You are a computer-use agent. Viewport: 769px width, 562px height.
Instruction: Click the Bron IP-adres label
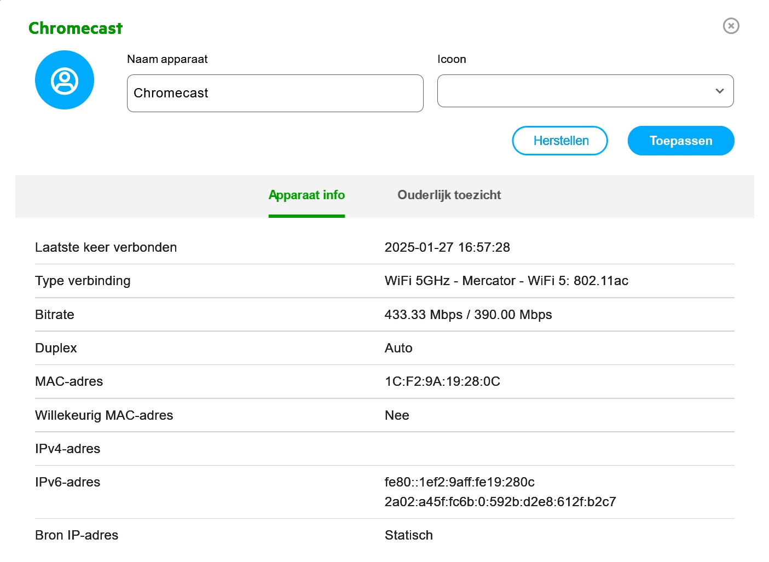(x=77, y=535)
